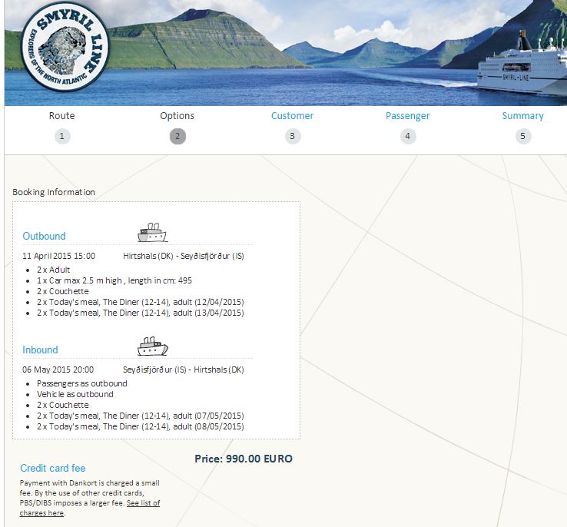The height and width of the screenshot is (527, 567).
Task: Click the '1 x Car max 2.5 m high' line
Action: tap(114, 280)
